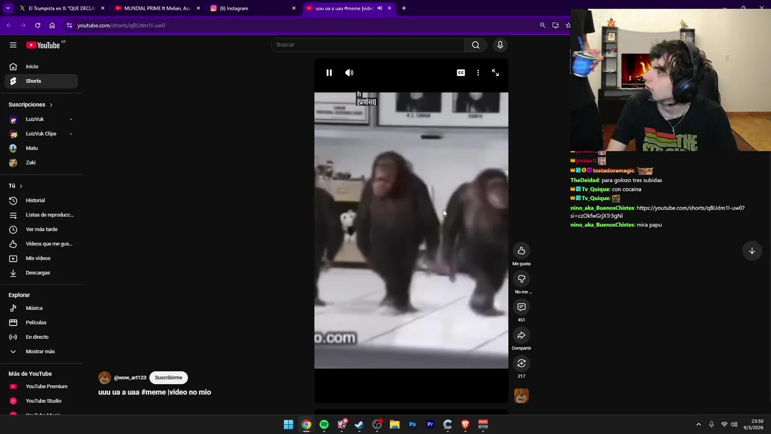Click the wow_art123 channel avatar
The height and width of the screenshot is (434, 771).
tap(105, 378)
